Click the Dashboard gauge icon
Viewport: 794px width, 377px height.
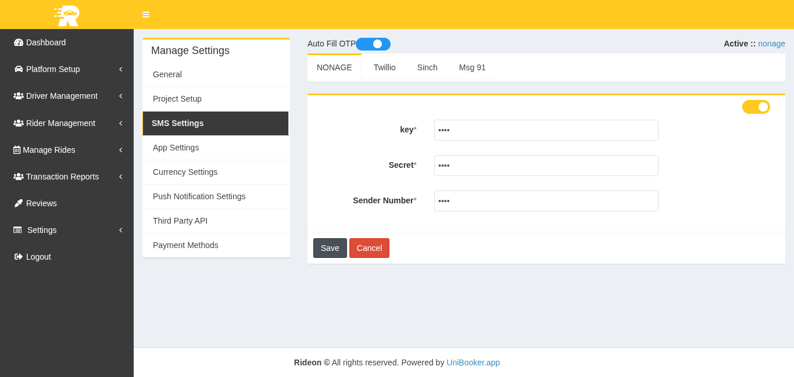tap(19, 42)
